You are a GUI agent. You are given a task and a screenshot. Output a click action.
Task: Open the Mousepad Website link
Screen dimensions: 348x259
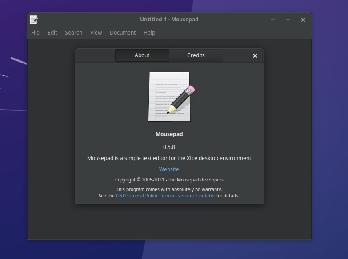(x=169, y=169)
